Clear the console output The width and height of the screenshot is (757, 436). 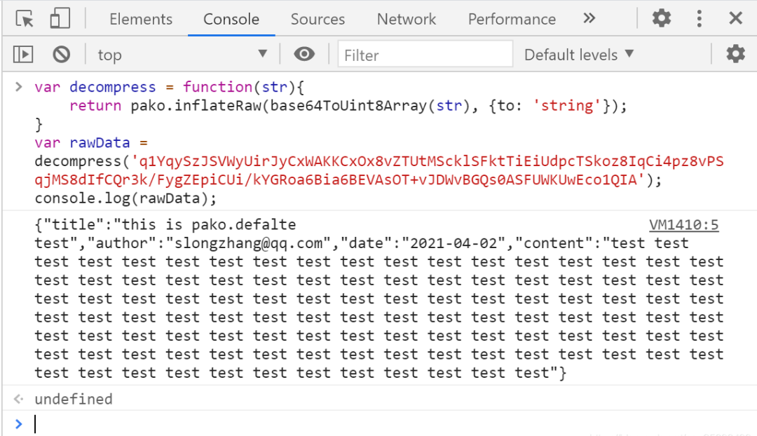[x=62, y=54]
